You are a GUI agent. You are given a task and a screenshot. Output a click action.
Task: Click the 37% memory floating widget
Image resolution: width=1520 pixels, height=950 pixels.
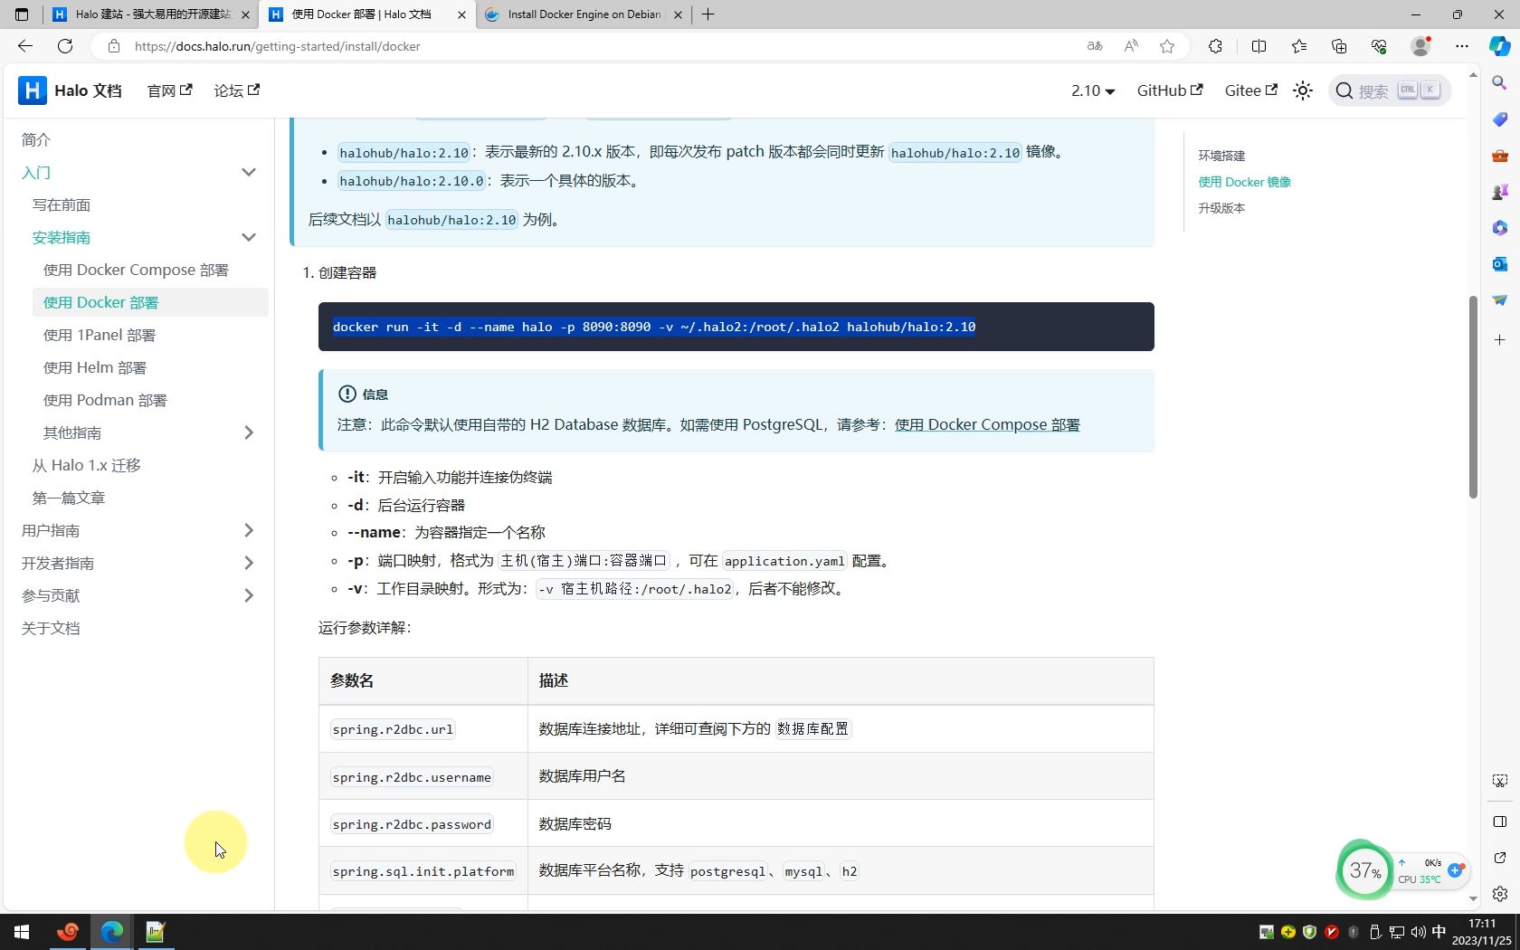pos(1364,870)
